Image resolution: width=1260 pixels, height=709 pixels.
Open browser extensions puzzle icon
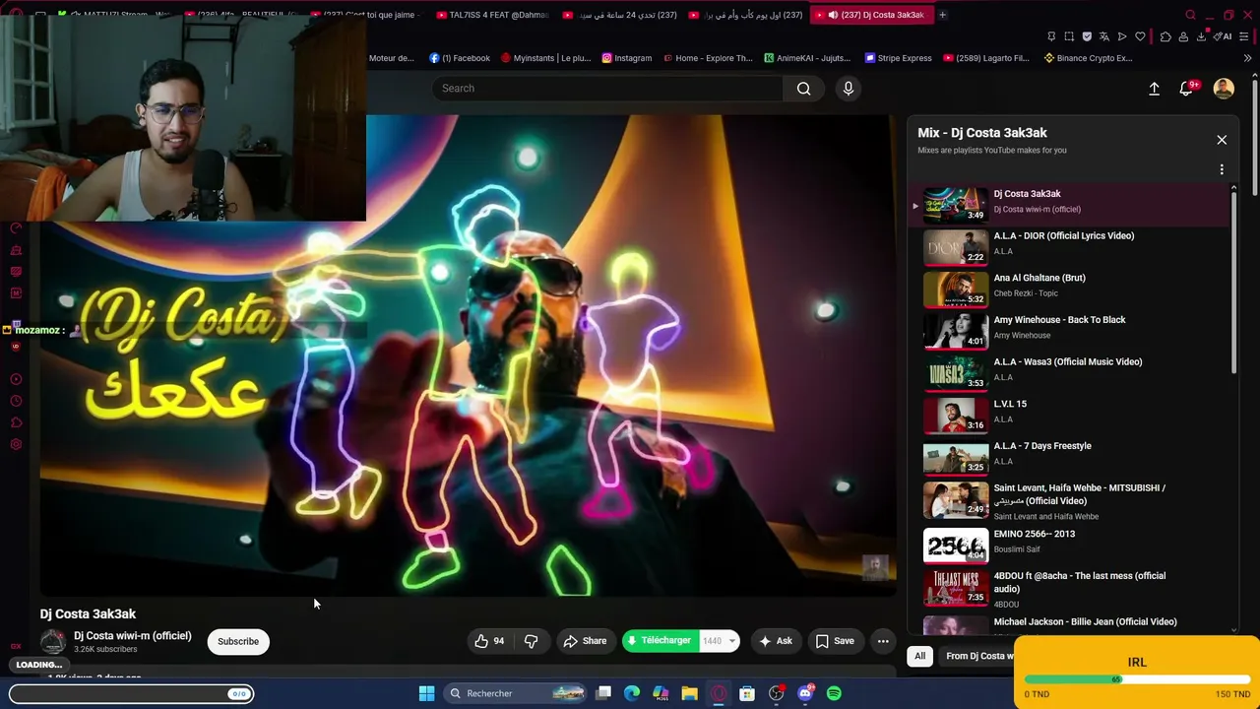(x=1165, y=36)
